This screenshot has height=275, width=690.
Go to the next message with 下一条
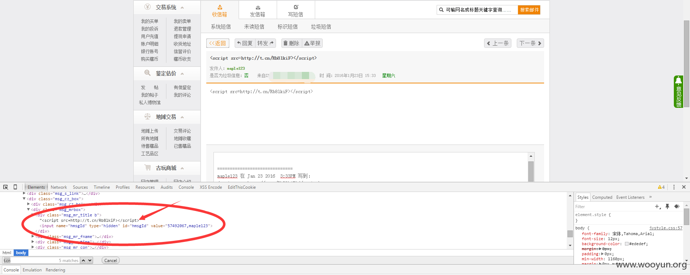coord(530,43)
